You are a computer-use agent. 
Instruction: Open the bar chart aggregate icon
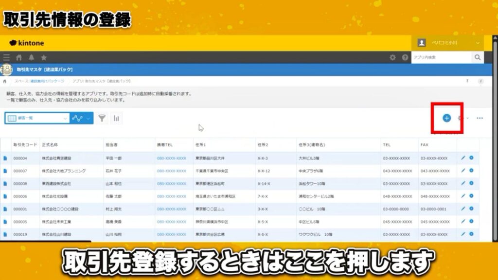116,118
